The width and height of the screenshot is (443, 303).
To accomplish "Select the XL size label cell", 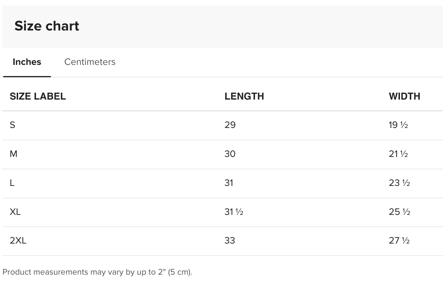I will (x=15, y=212).
